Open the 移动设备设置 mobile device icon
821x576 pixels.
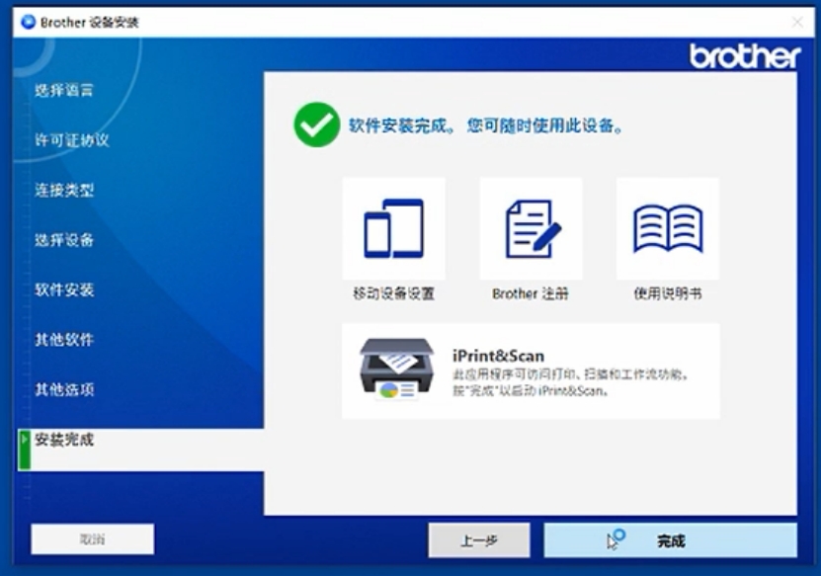click(393, 229)
